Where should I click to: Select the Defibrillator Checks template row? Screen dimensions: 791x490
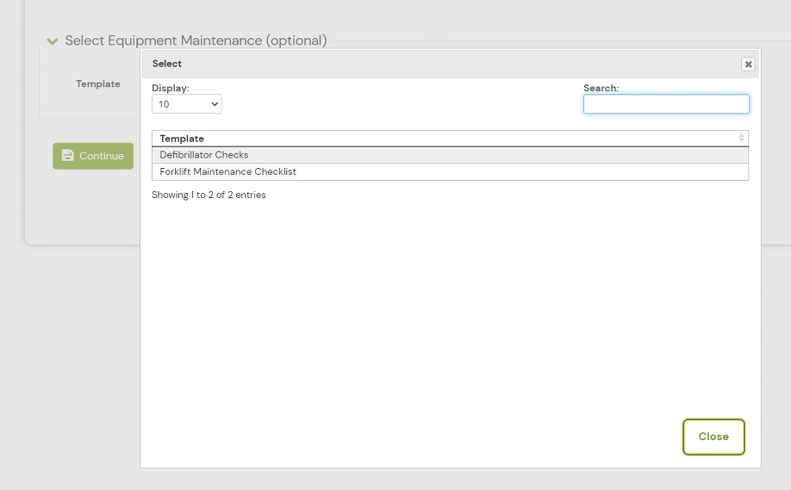tap(204, 155)
